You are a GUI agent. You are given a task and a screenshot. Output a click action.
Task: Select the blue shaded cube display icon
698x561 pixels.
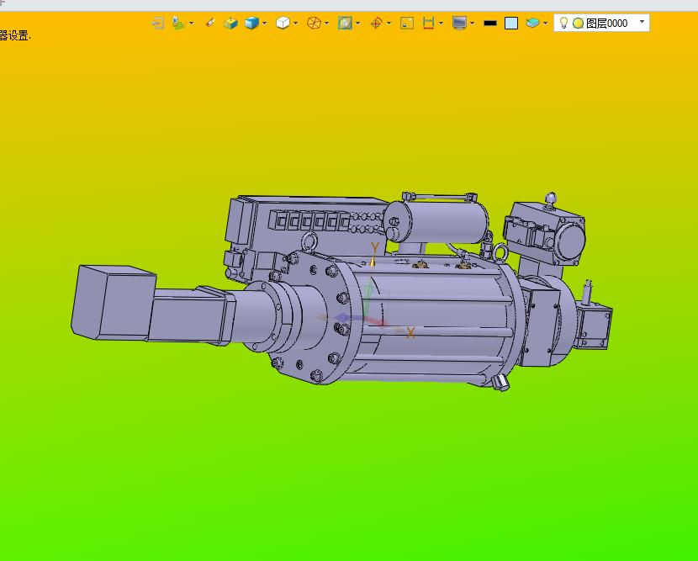pyautogui.click(x=252, y=23)
